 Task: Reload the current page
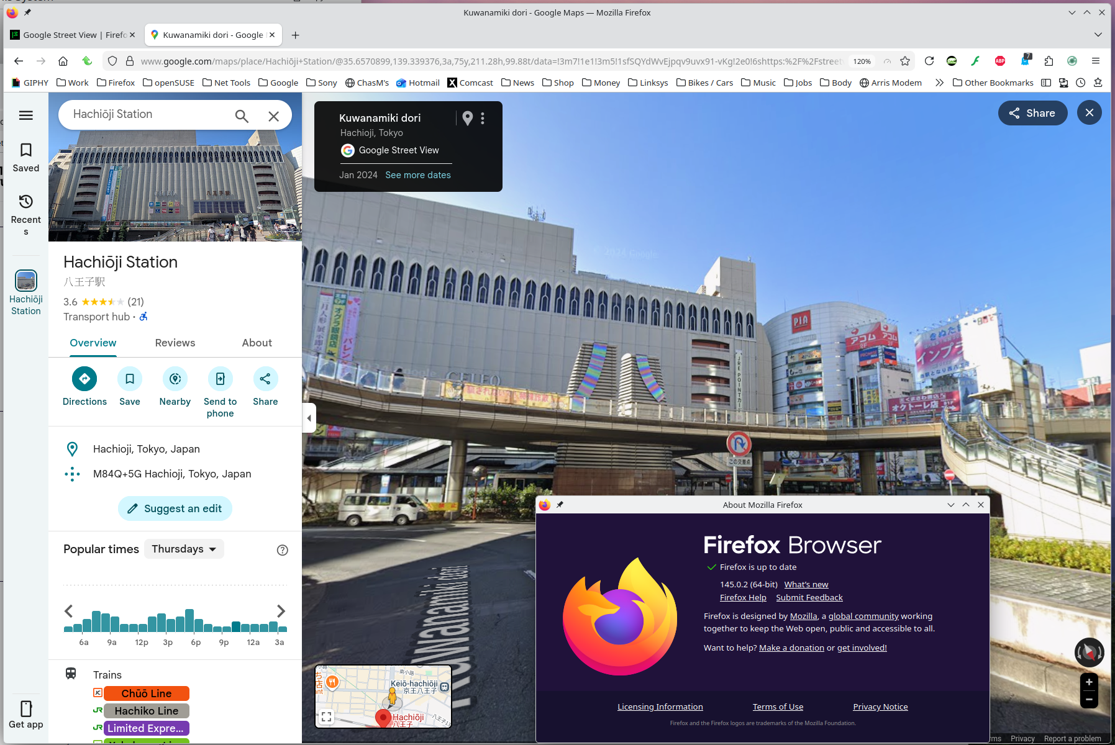[929, 61]
